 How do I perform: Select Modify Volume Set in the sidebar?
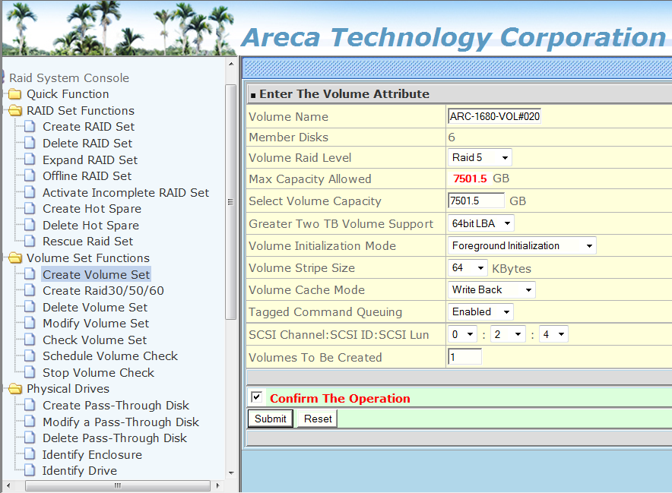pyautogui.click(x=96, y=324)
